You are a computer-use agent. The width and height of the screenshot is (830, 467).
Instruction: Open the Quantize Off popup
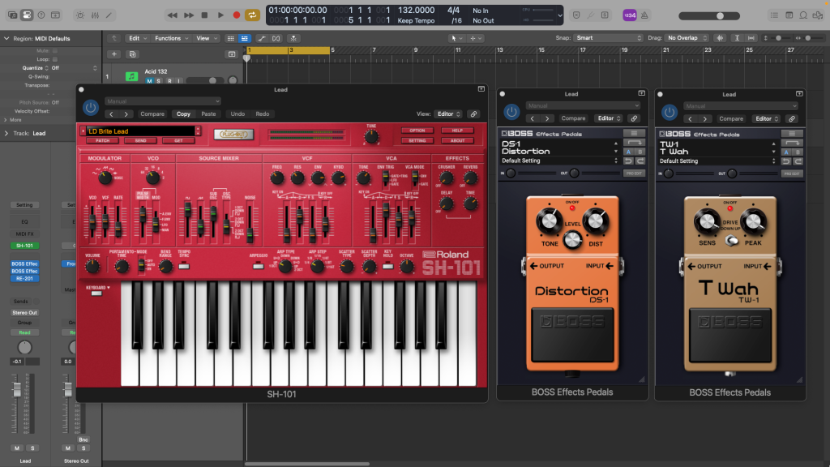tap(74, 68)
